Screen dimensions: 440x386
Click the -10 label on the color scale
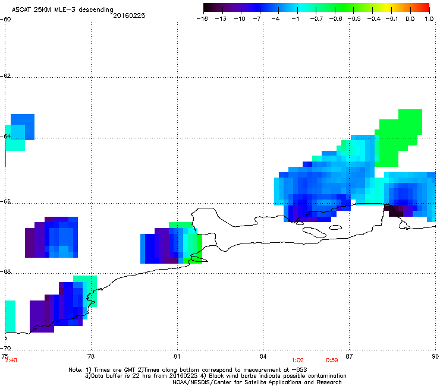(240, 19)
